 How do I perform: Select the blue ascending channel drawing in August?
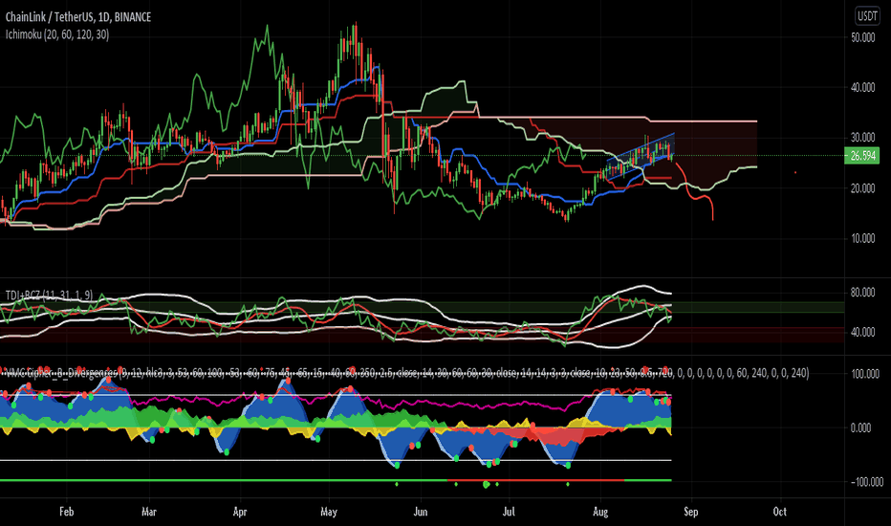click(x=641, y=157)
